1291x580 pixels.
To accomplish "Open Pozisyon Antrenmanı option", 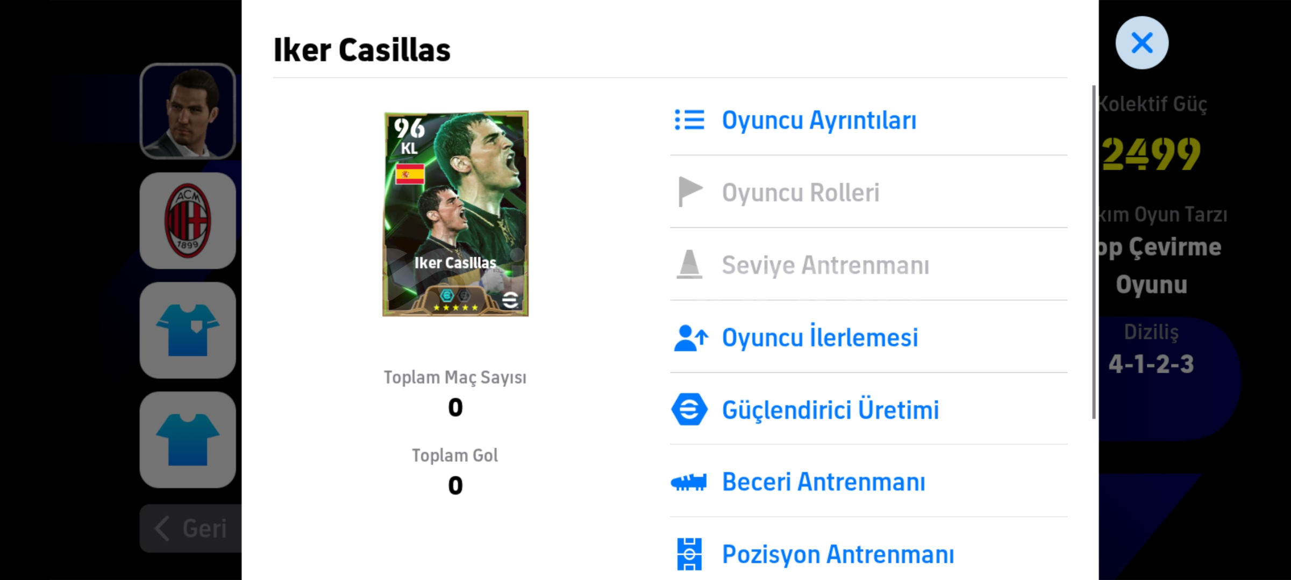I will (868, 554).
